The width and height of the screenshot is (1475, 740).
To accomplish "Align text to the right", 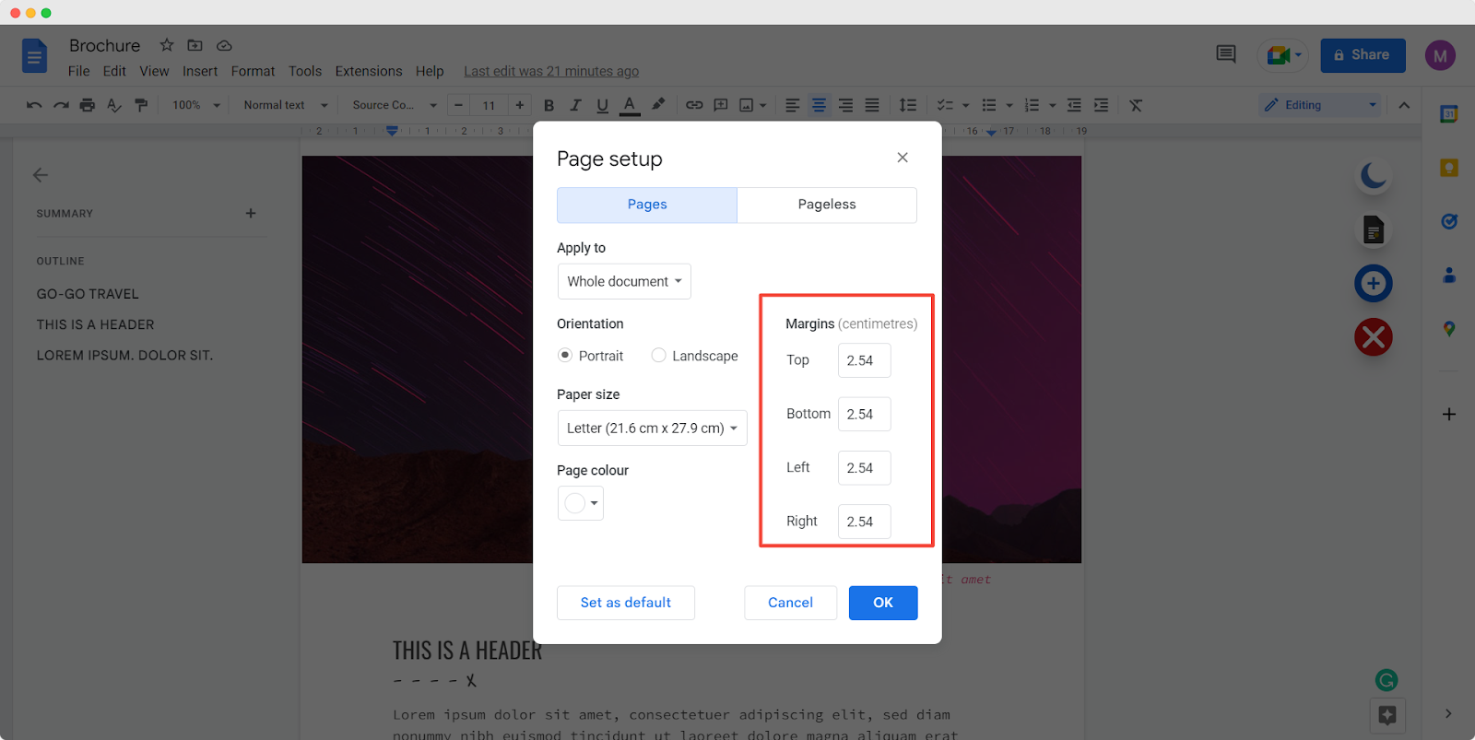I will [845, 105].
